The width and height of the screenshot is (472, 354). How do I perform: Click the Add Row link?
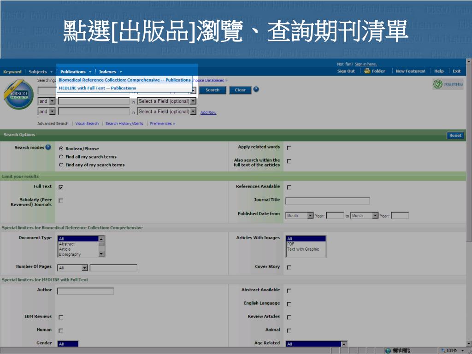[208, 112]
